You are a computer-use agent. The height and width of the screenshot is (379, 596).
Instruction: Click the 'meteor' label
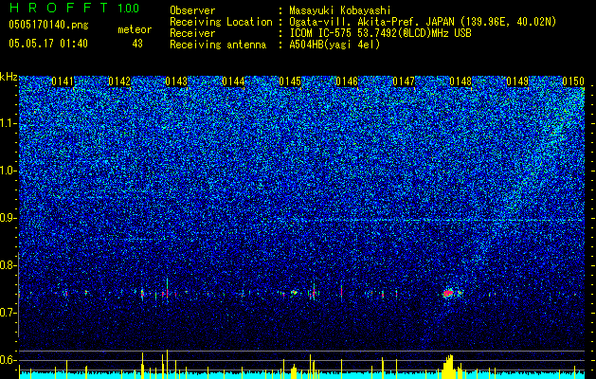(135, 29)
